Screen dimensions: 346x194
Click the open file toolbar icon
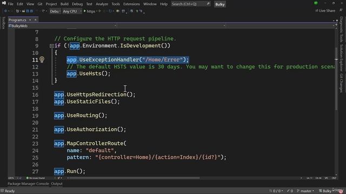[x=23, y=11]
